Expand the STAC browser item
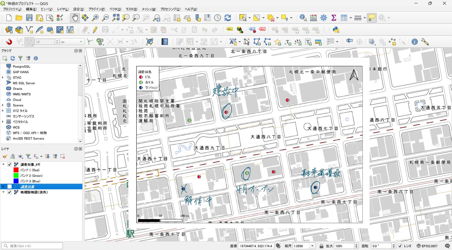The image size is (452, 250). (3, 77)
